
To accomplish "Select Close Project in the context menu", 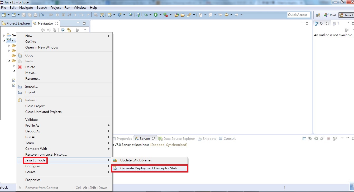I will pos(65,106).
